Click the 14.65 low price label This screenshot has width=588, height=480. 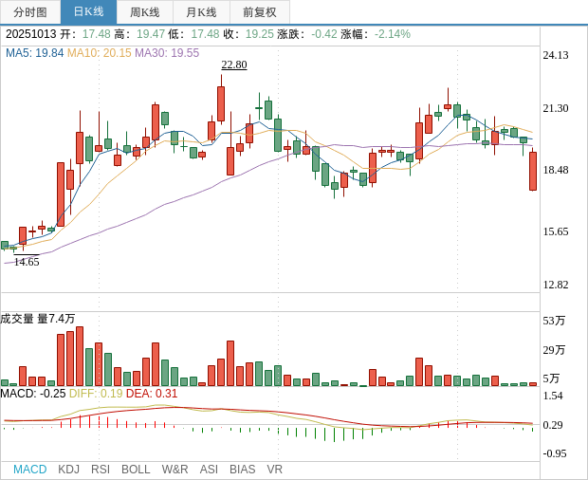(x=27, y=262)
